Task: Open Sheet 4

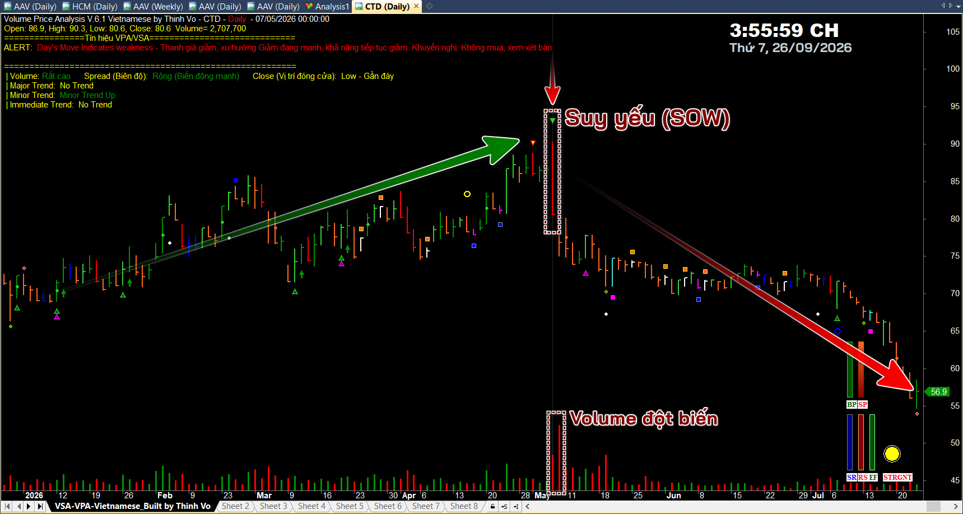Action: 311,506
